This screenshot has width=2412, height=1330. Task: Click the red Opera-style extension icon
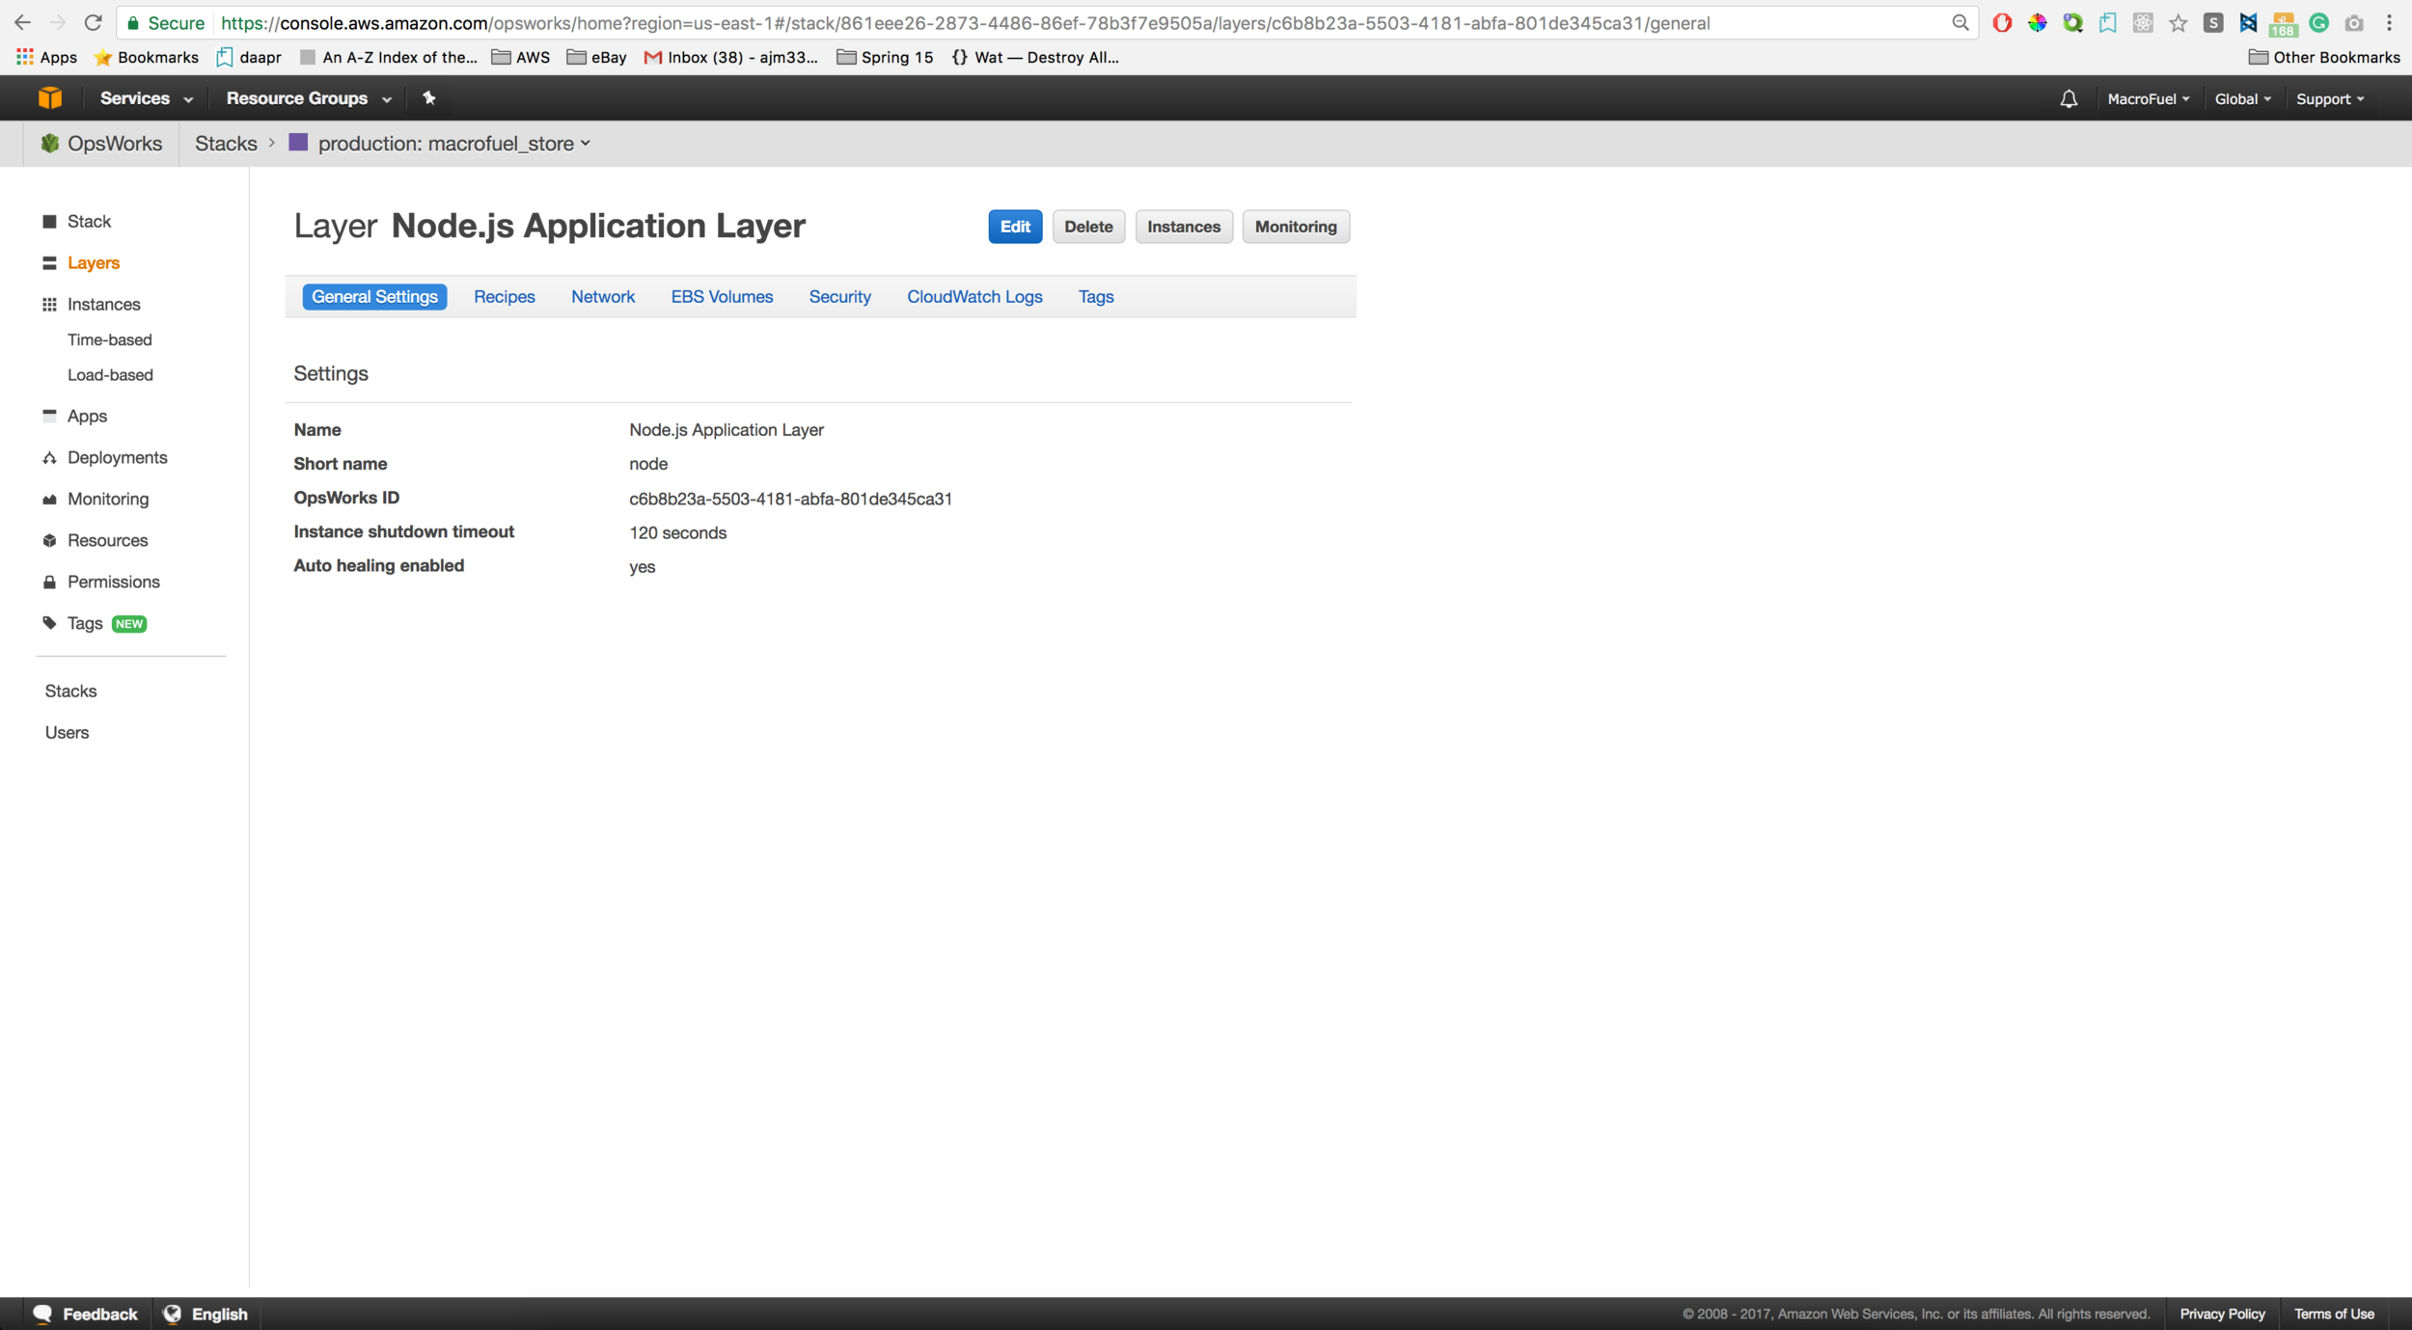point(2002,23)
